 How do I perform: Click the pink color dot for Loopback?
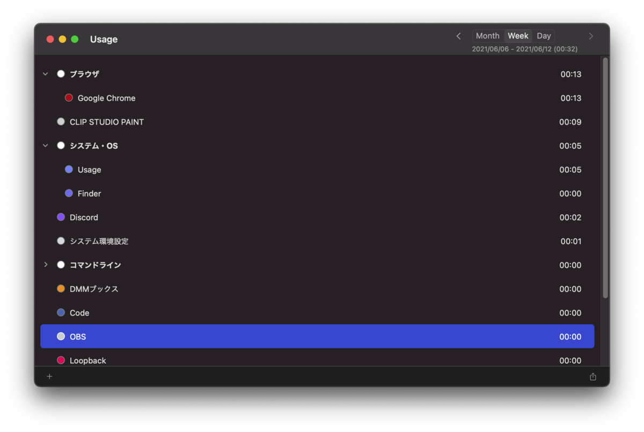(61, 360)
